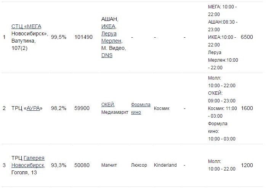266x188 pixels.
Task: Click the Медиамаркт tenant text
Action: tap(115, 113)
